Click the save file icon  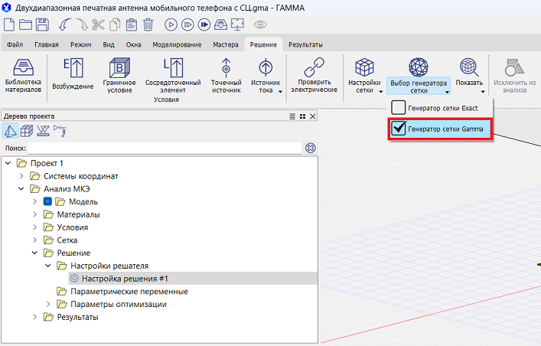pyautogui.click(x=43, y=24)
